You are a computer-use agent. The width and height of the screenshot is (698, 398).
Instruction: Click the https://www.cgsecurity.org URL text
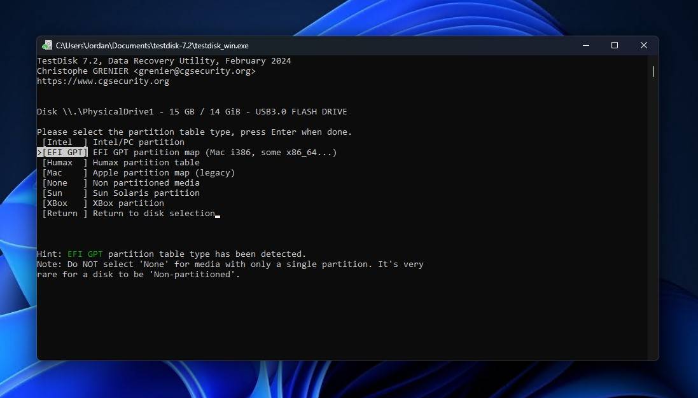coord(103,81)
